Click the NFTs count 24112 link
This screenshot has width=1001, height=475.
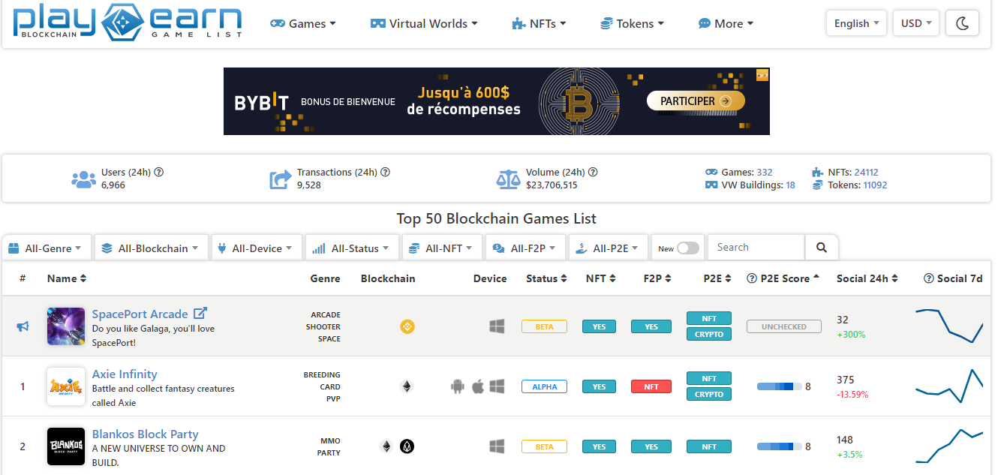pos(866,173)
